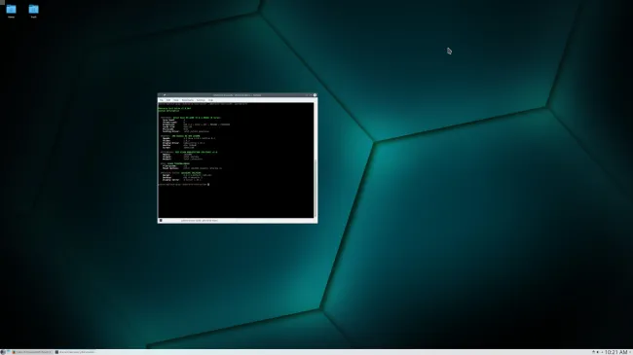Image resolution: width=633 pixels, height=355 pixels.
Task: Click the new tab icon at Konsole bottom-left
Action: coord(161,221)
